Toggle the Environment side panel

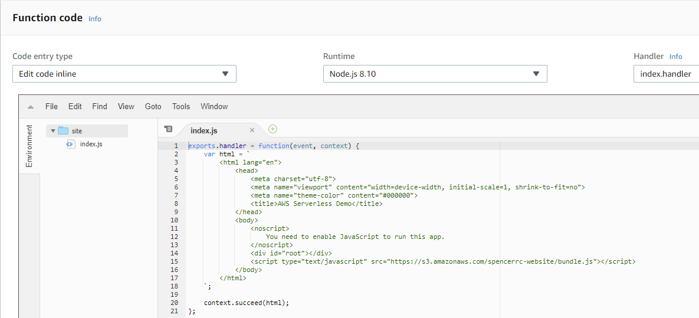click(x=29, y=146)
